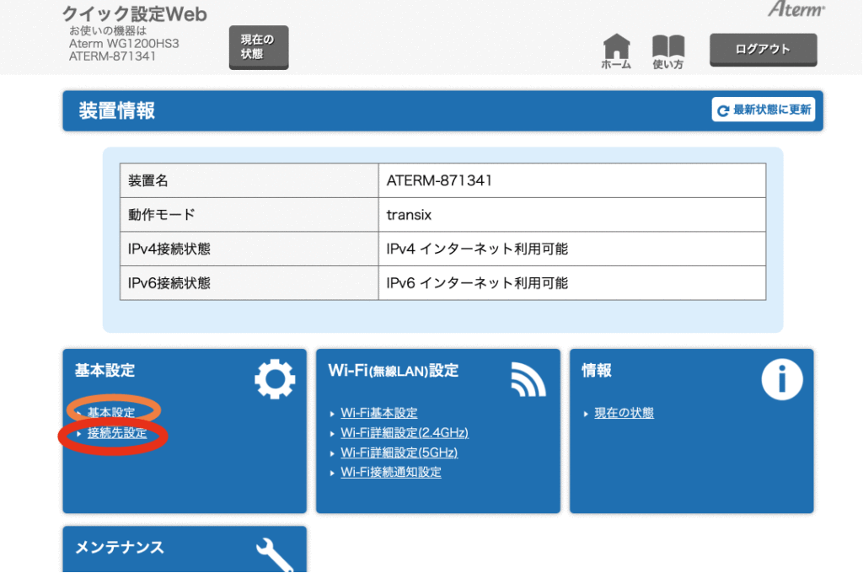
Task: Open Wi-Fi詳細設定(2.4GHz) link
Action: point(404,432)
